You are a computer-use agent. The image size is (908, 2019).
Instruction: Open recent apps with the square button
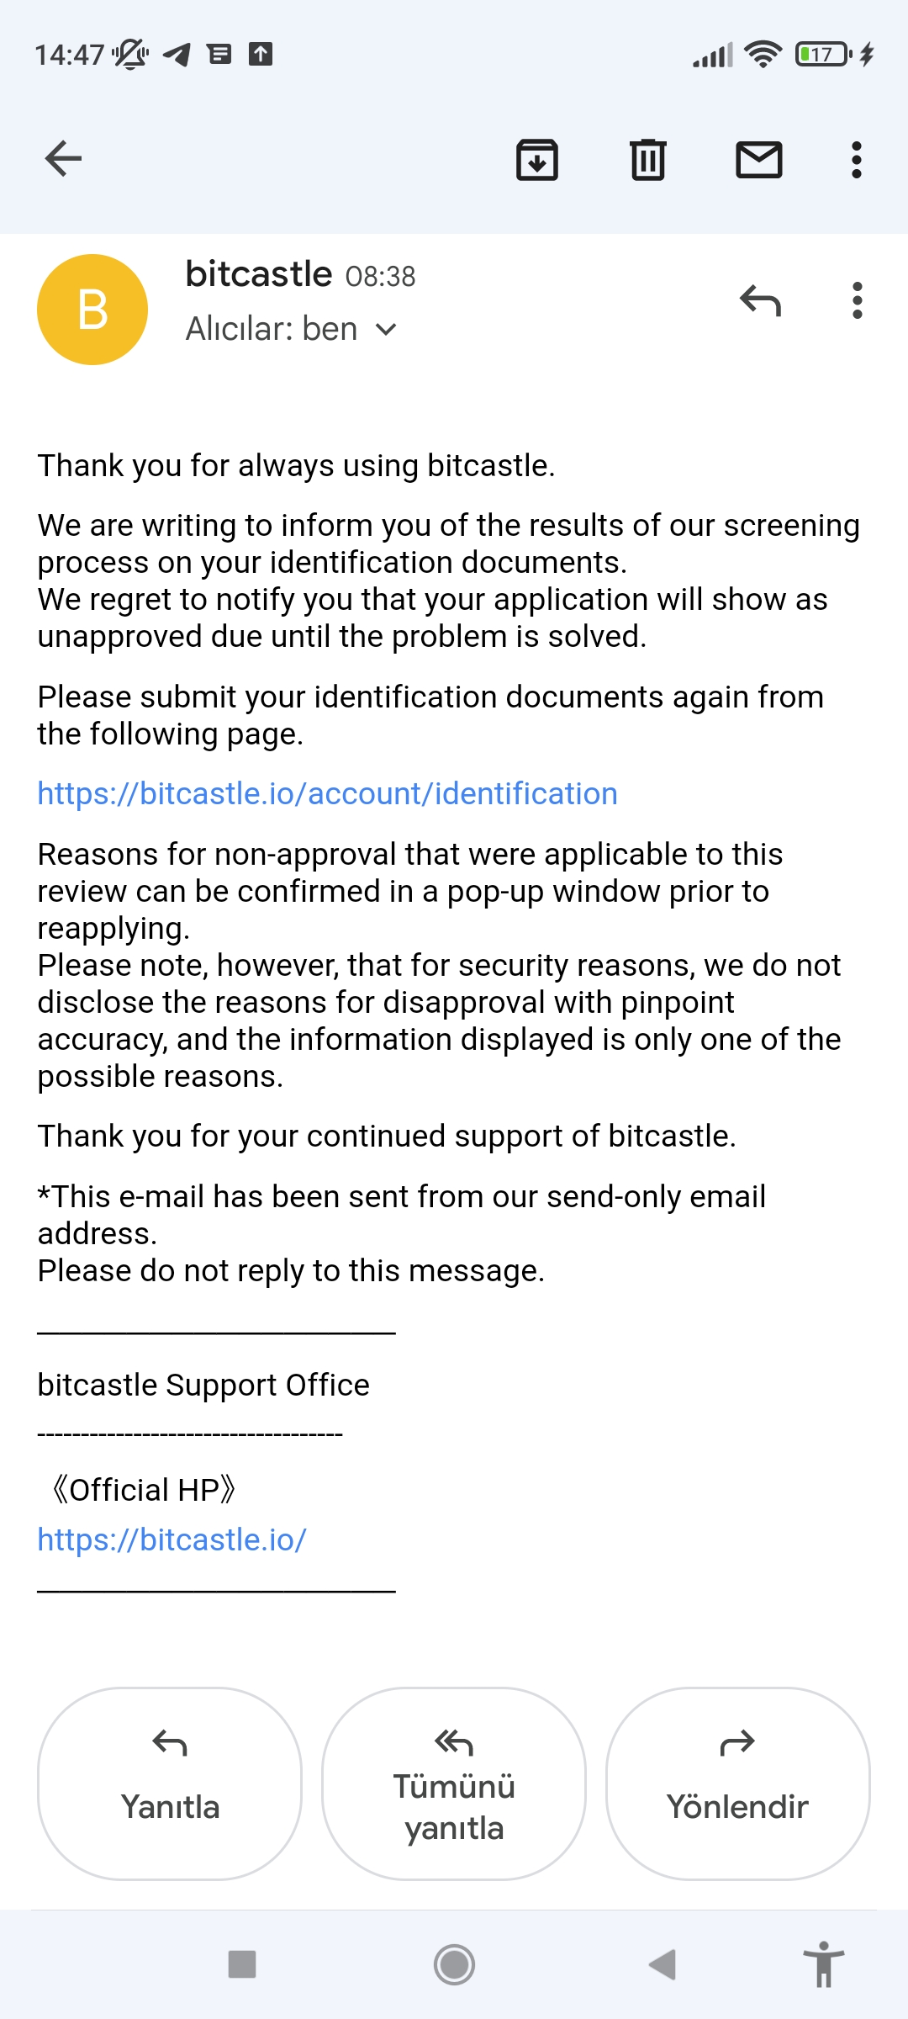[242, 1964]
